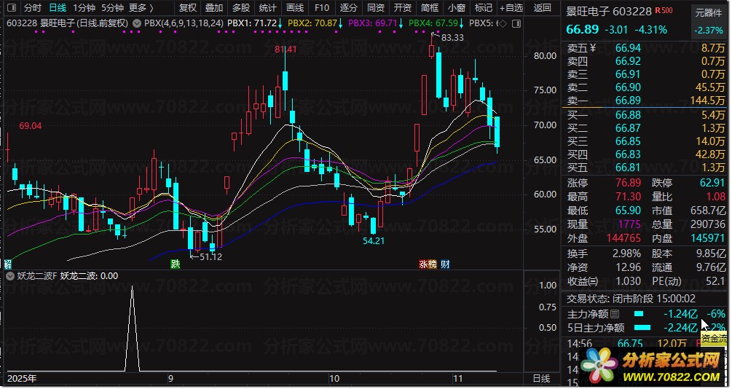The image size is (732, 389).
Task: Open 同资 toolbar item
Action: click(375, 8)
